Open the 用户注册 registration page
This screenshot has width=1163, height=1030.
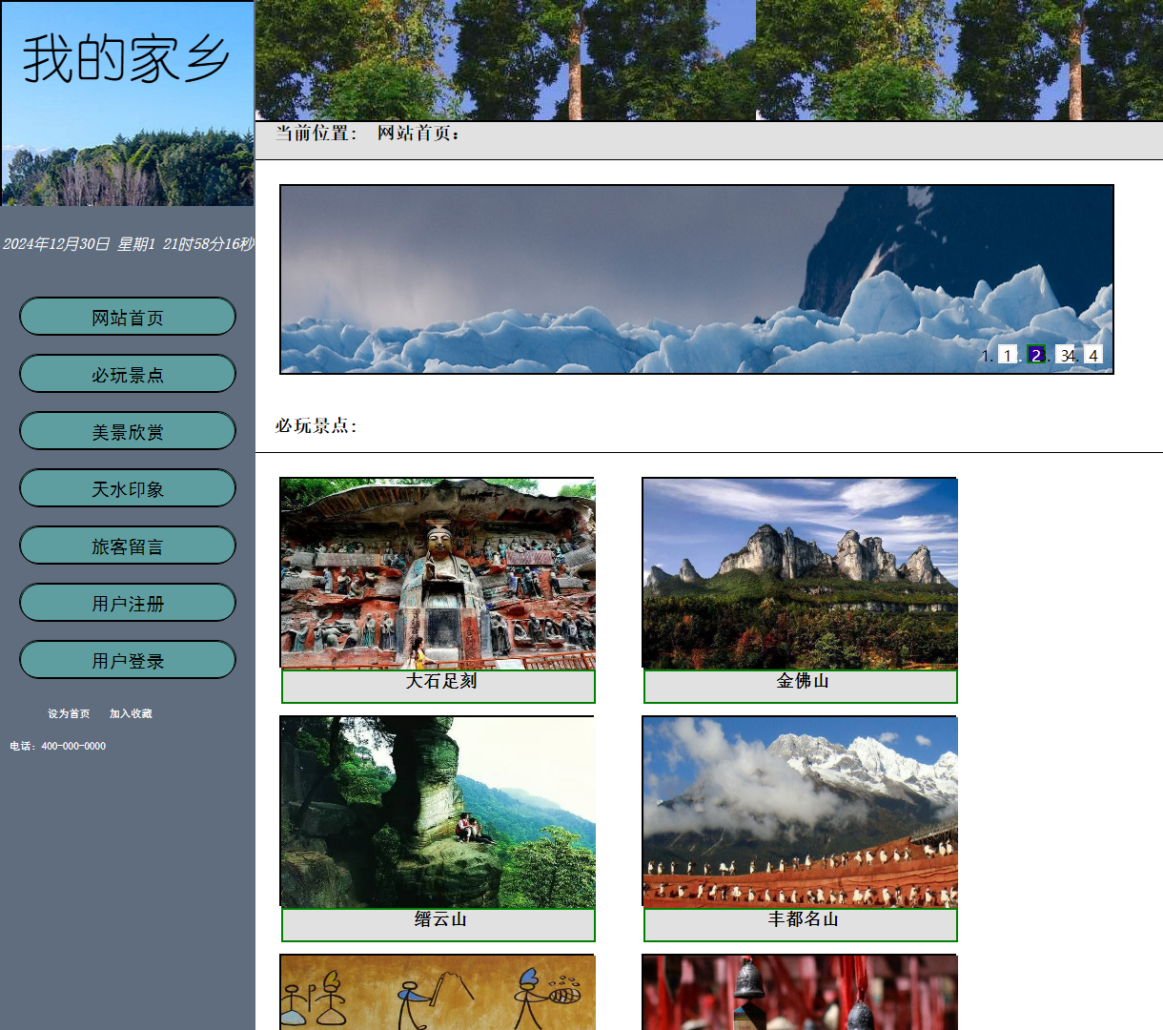coord(128,603)
